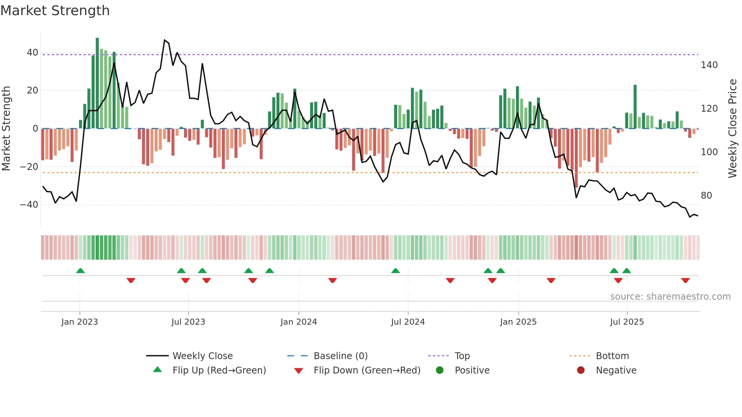Screen dimensions: 742x417
Task: Click the 140 tick on the right price axis
Action: coord(709,65)
